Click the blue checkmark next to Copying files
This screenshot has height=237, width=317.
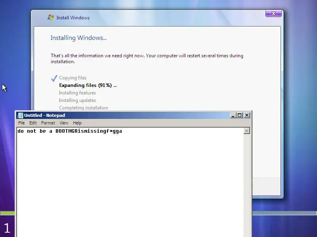[54, 78]
